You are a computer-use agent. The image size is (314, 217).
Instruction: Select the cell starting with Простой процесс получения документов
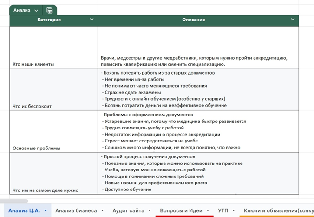pyautogui.click(x=198, y=173)
